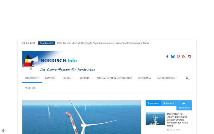Click the Das Neueste label
Screen dimensions: 214x134
47,43
